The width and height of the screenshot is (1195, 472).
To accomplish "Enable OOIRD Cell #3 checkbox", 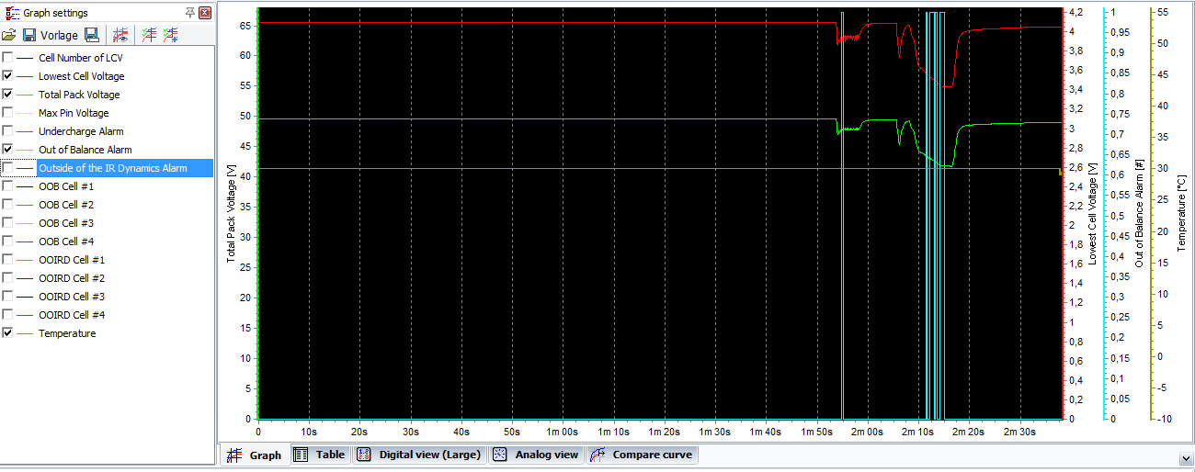I will 7,297.
